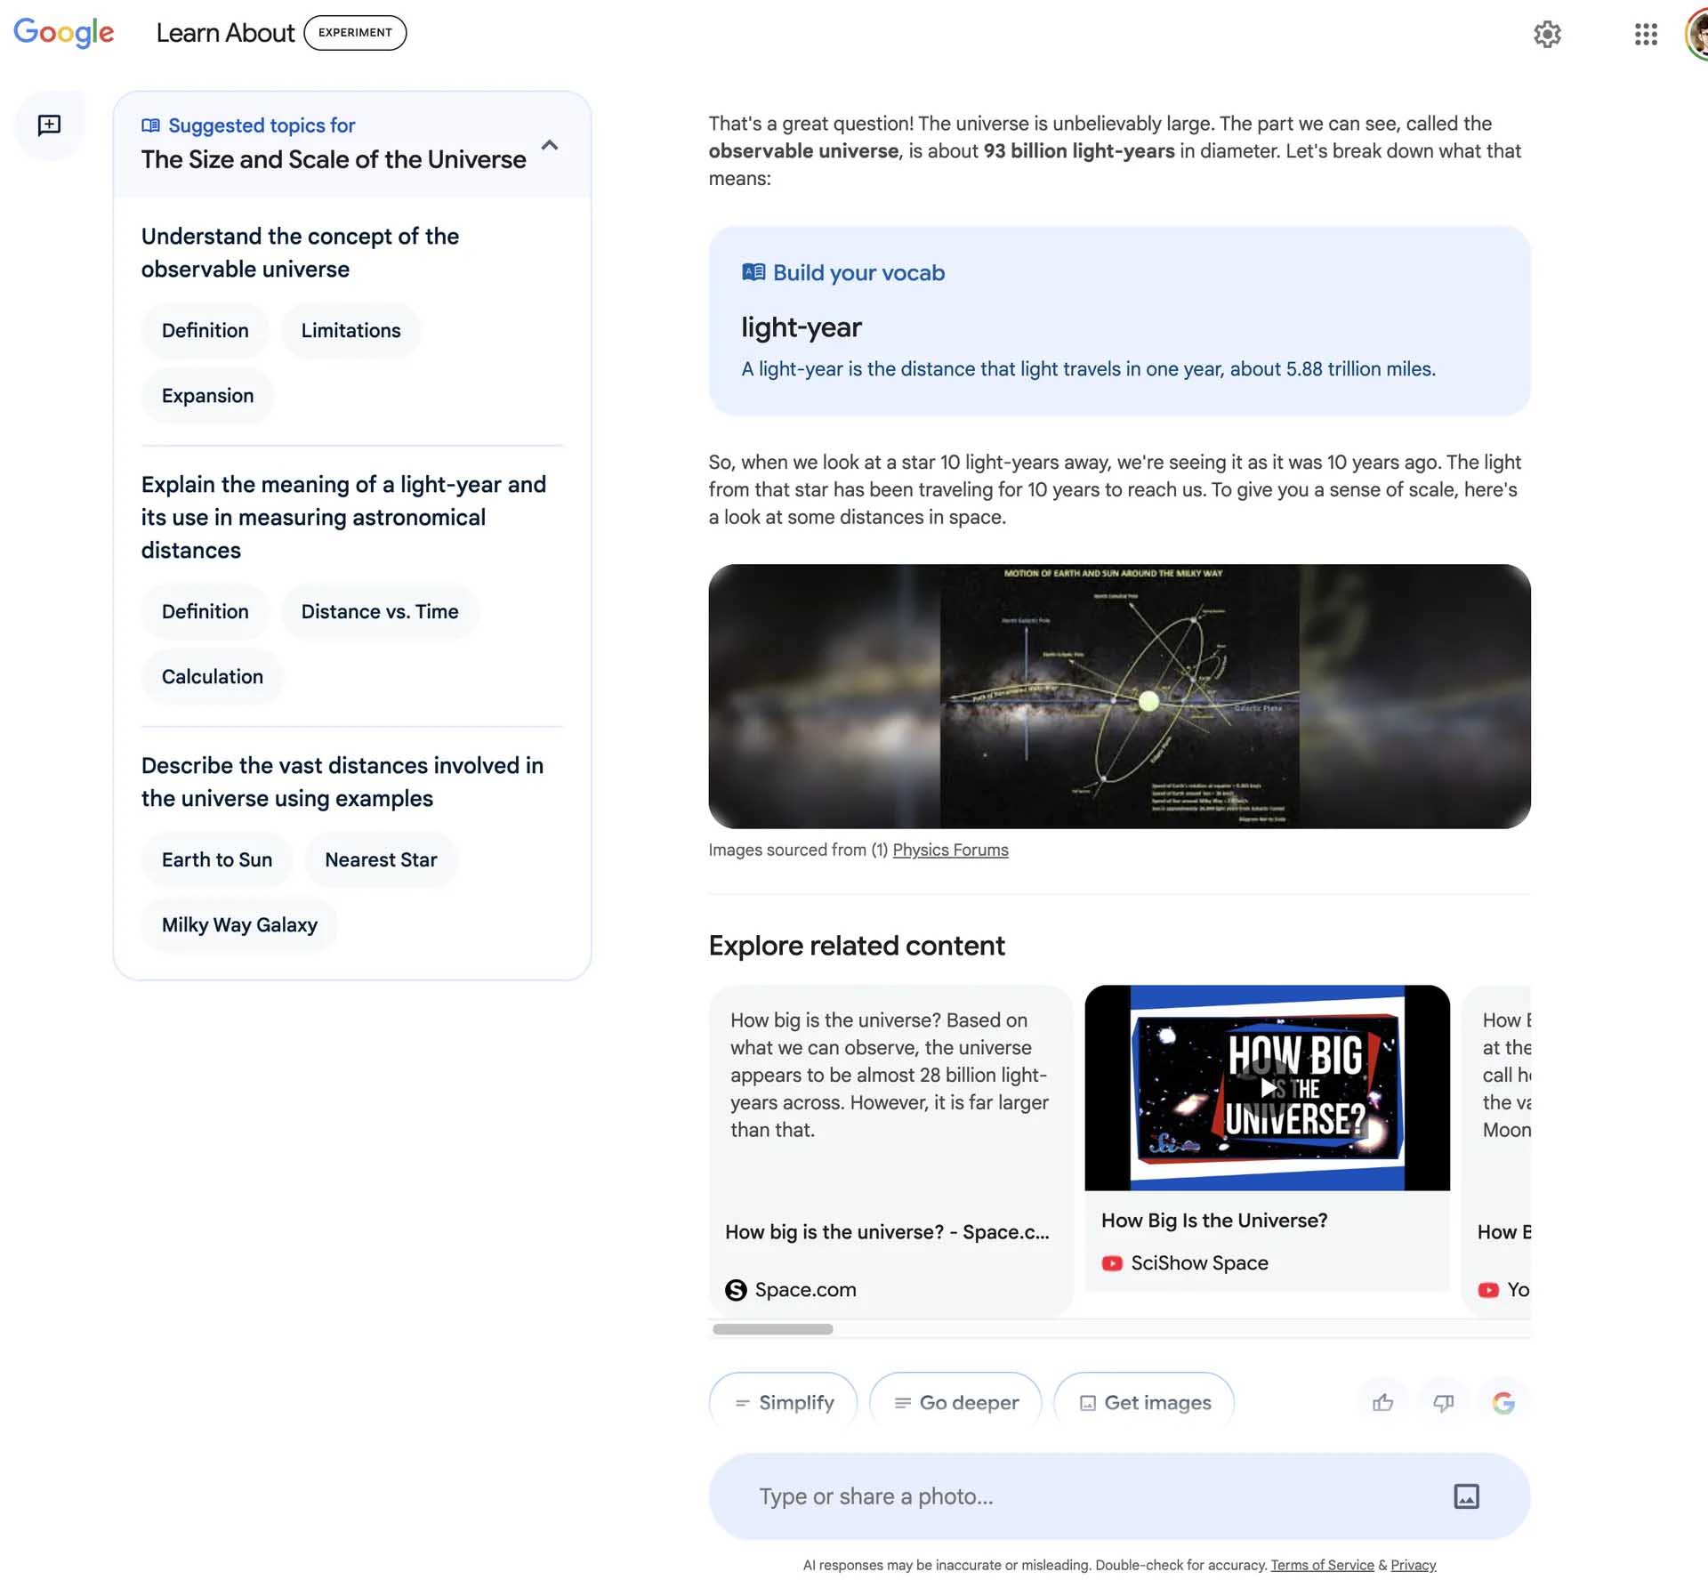
Task: Click the thumbs up feedback icon
Action: pyautogui.click(x=1382, y=1401)
